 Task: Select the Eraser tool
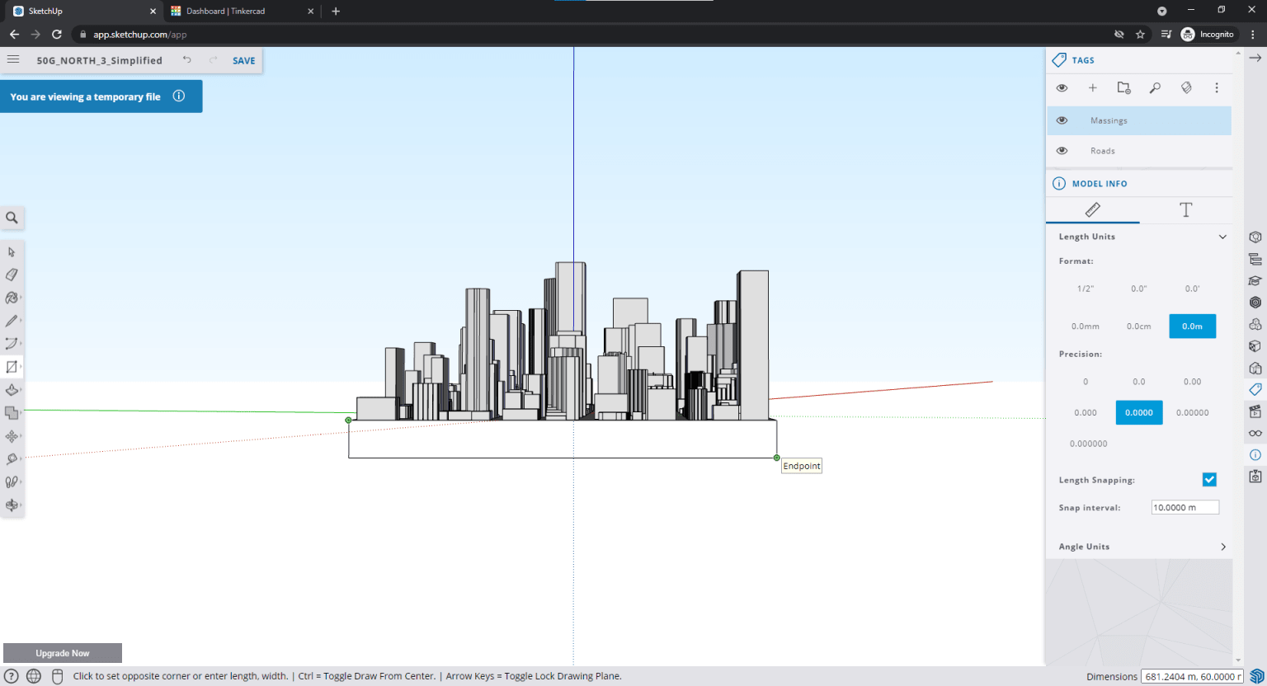pyautogui.click(x=12, y=275)
